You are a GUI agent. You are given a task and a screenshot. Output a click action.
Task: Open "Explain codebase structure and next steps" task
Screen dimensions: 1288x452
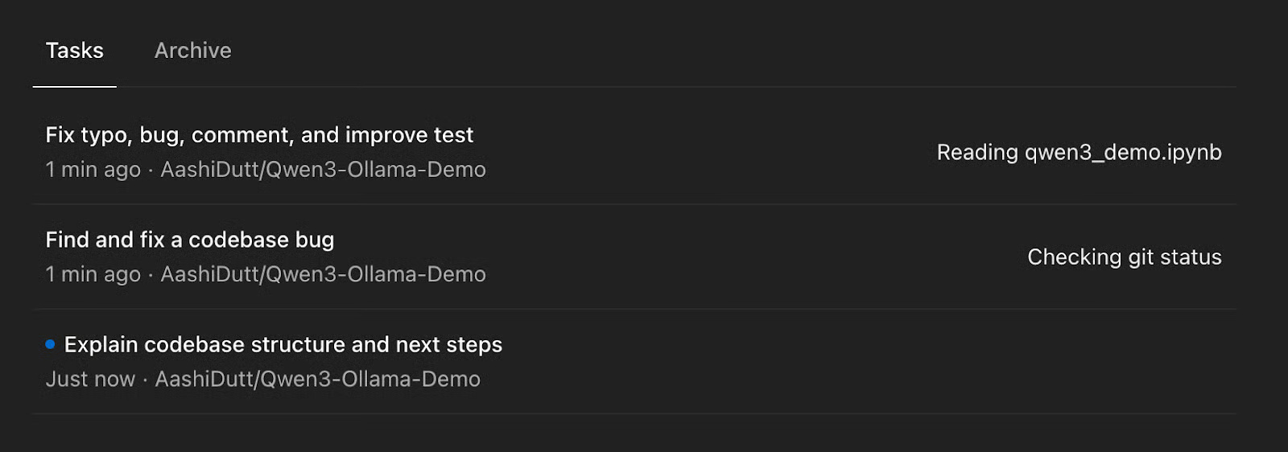pos(283,344)
